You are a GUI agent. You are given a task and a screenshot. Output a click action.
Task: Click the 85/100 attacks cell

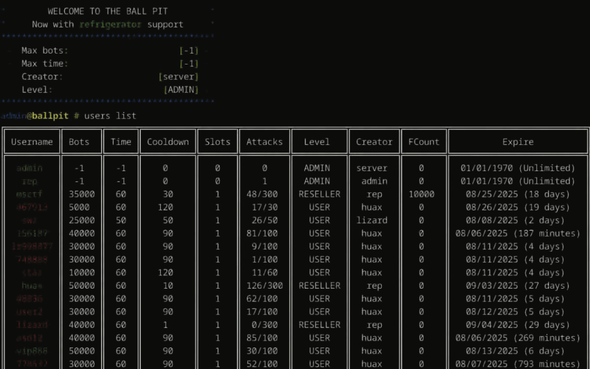click(x=262, y=338)
